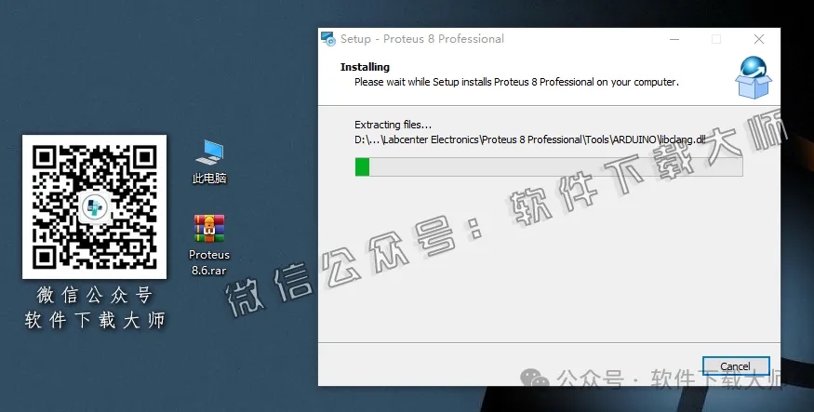
Task: Click the installation progress bar
Action: 549,167
